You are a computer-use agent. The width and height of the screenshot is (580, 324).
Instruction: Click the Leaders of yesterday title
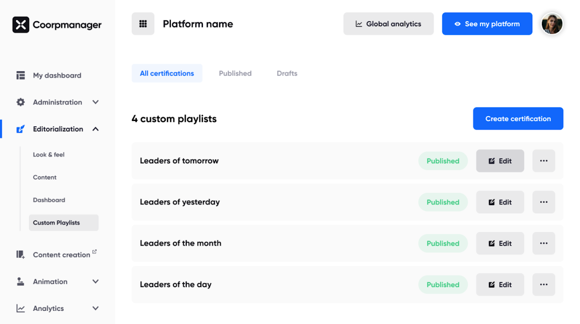pos(180,202)
